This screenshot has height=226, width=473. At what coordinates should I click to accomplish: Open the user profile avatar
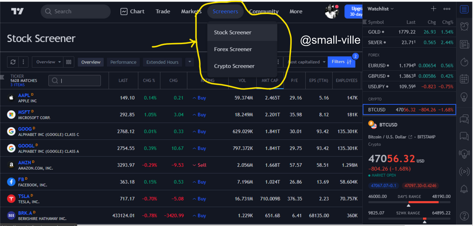tap(332, 11)
